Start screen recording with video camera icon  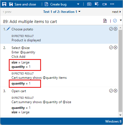click(x=105, y=4)
